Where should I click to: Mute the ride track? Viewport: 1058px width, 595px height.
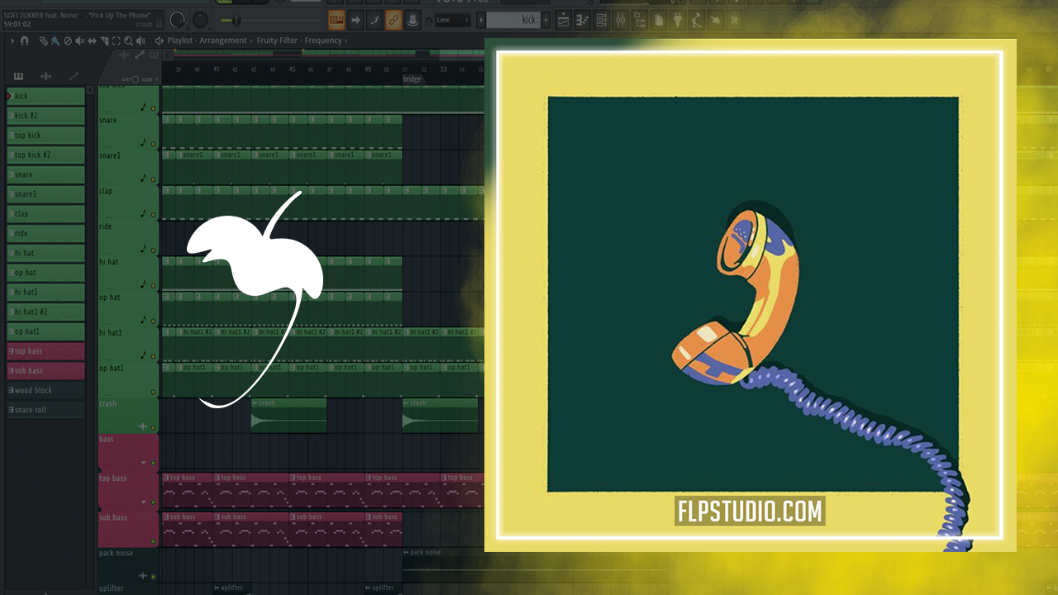pyautogui.click(x=153, y=250)
